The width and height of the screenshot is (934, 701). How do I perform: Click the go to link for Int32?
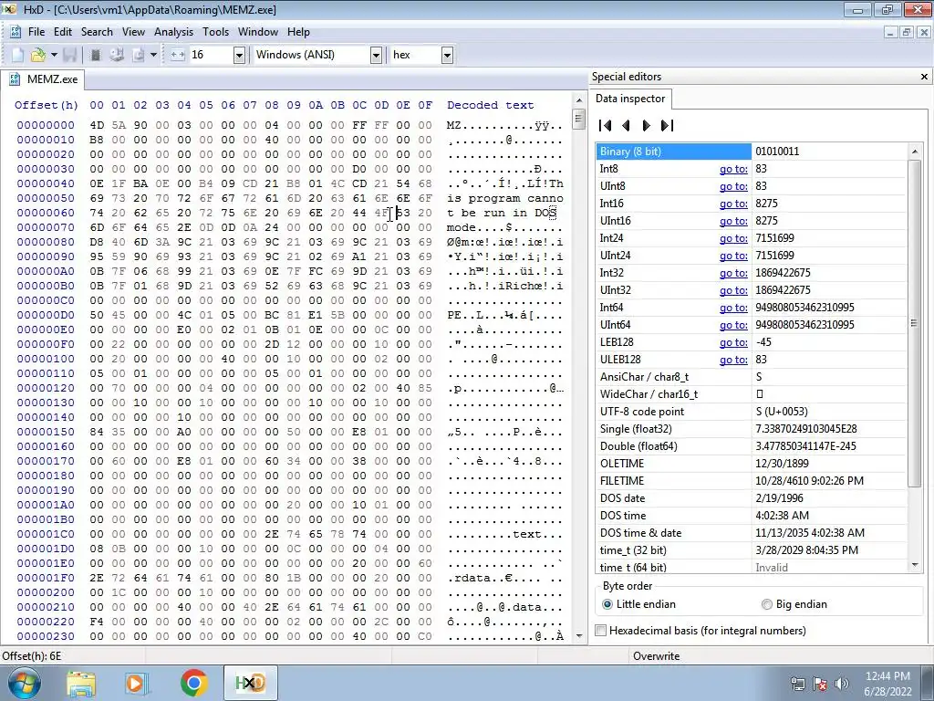733,273
